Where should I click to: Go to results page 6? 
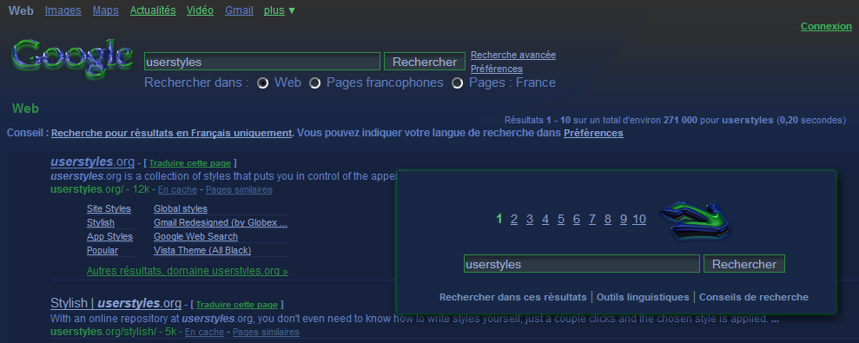(577, 220)
